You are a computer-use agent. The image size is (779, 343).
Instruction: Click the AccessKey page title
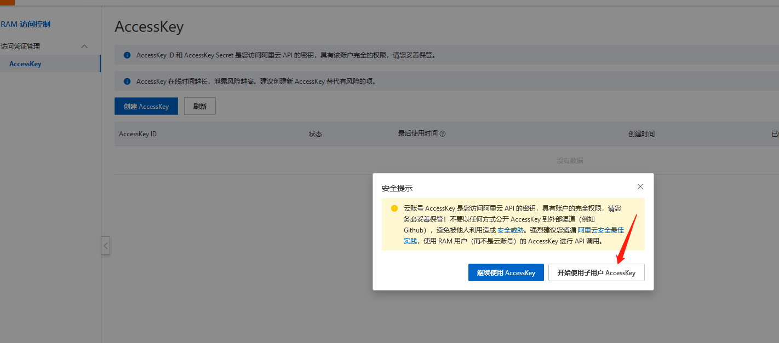pos(149,27)
